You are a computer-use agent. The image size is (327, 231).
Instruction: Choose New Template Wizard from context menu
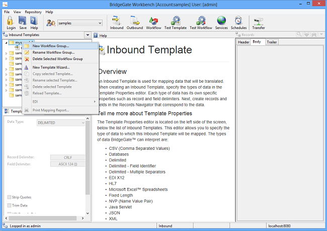coord(60,67)
